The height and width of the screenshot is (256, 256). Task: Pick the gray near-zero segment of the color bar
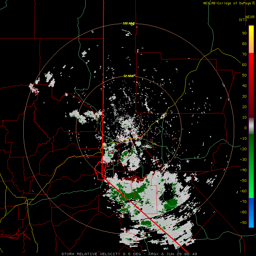coord(251,126)
